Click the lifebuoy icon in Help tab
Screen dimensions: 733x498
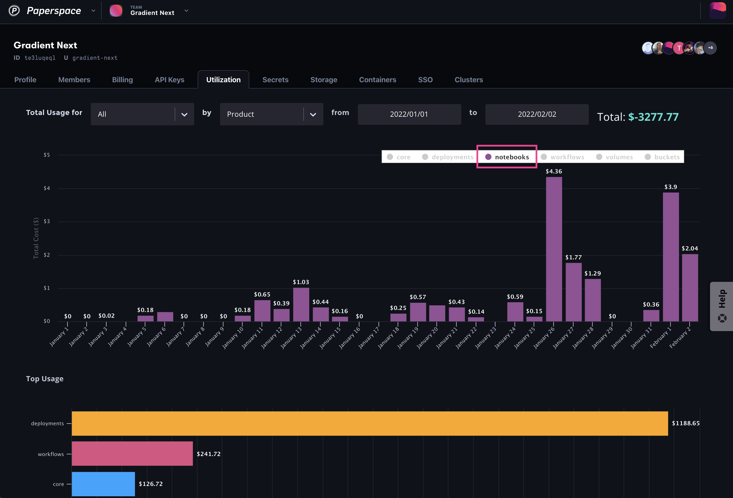[722, 318]
